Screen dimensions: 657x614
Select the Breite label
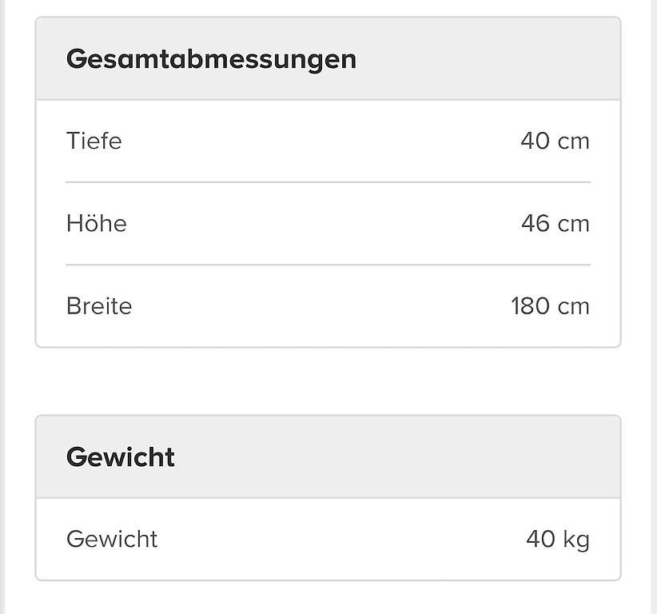pyautogui.click(x=99, y=305)
